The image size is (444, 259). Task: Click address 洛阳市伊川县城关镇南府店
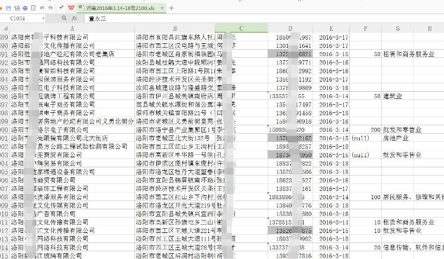click(x=175, y=96)
